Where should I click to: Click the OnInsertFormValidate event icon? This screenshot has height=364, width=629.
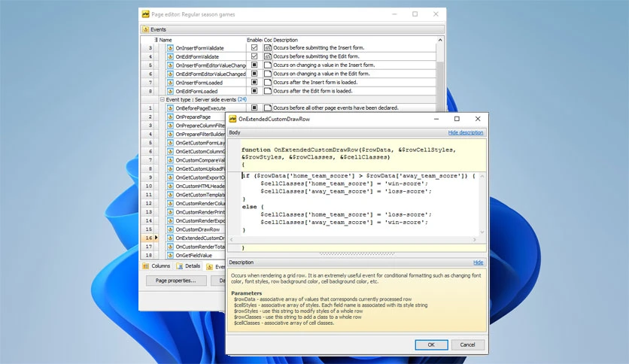point(170,47)
